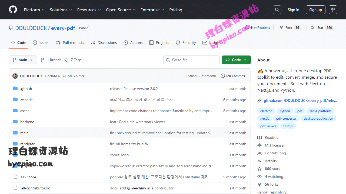Click the star icon beside 860 stars
346x194 pixels.
pyautogui.click(x=259, y=169)
